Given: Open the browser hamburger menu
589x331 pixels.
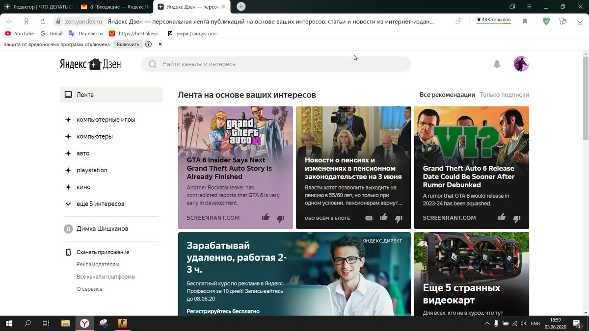Looking at the screenshot, I should coord(530,6).
